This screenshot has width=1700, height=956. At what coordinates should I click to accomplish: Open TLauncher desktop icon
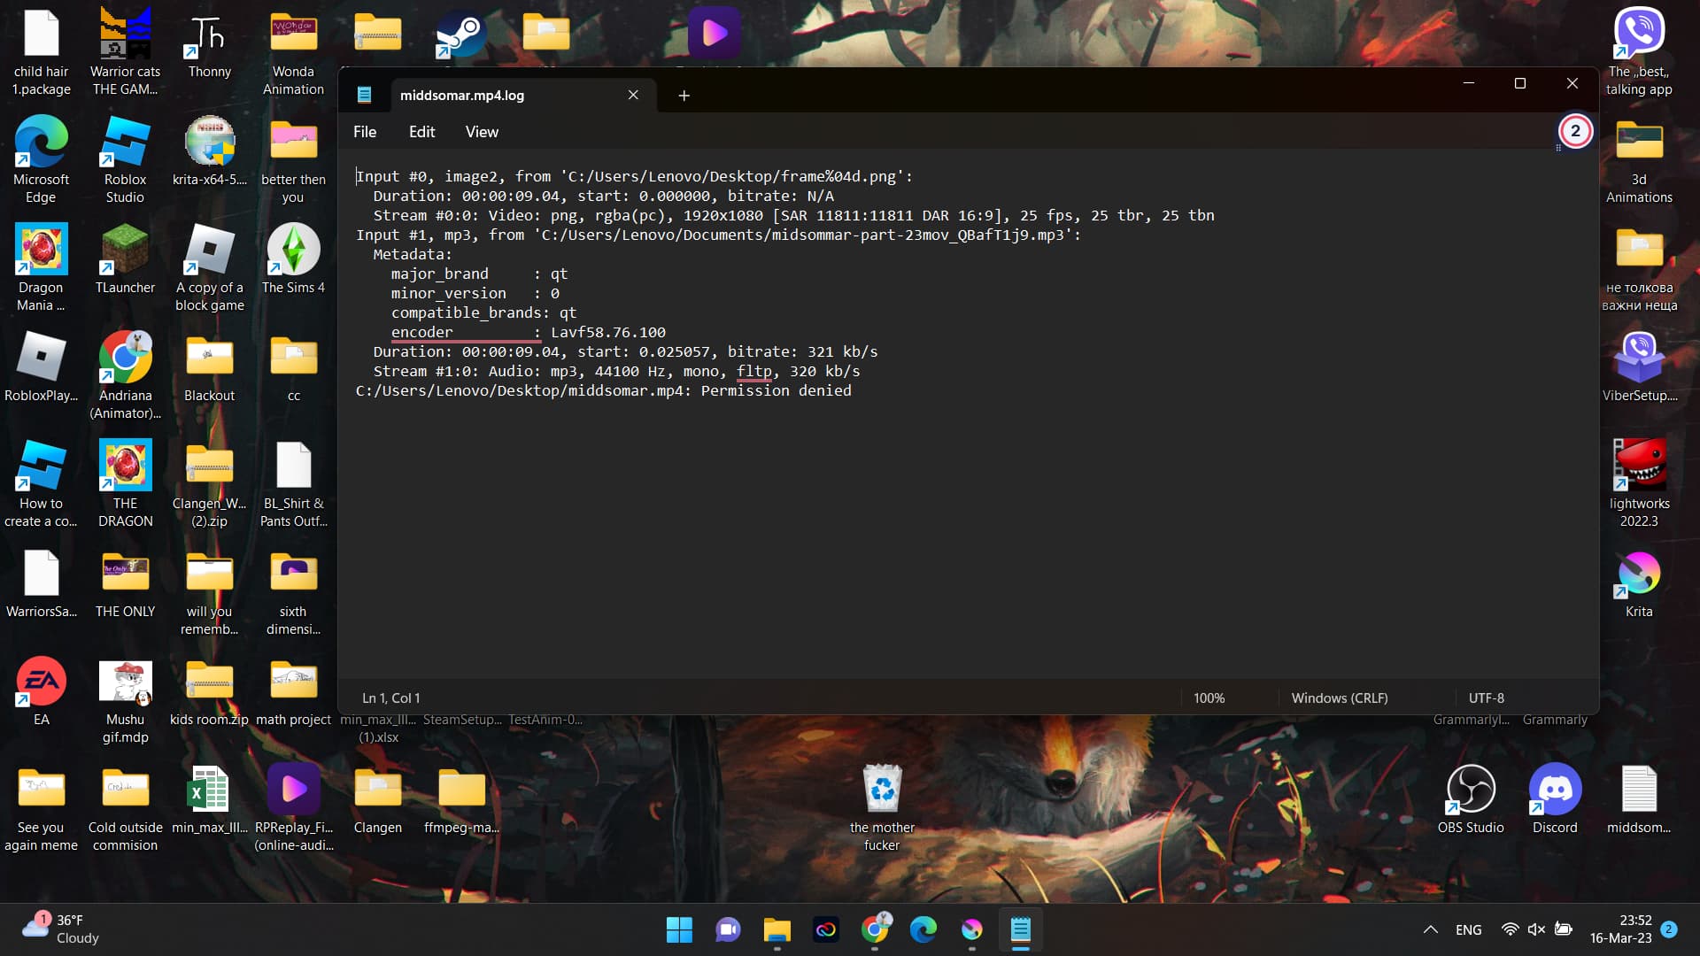point(125,251)
